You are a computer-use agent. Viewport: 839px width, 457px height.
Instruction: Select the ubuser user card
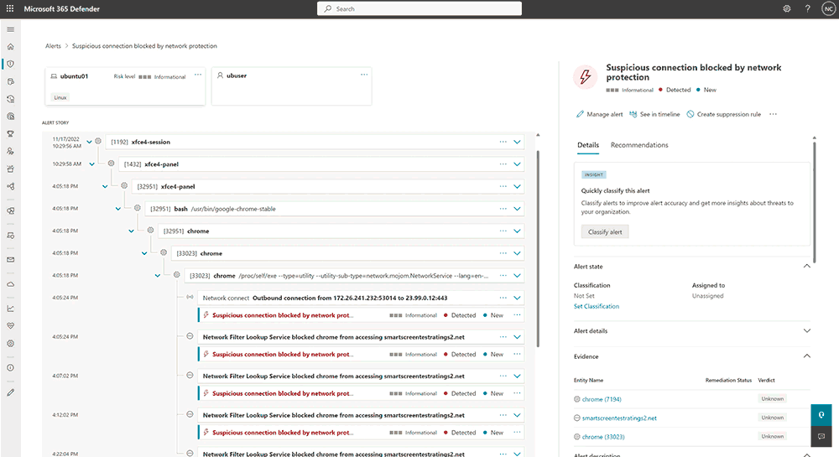click(x=292, y=86)
